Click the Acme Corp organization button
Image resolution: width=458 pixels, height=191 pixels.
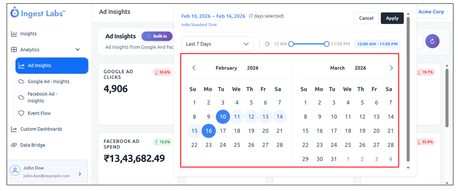point(431,12)
